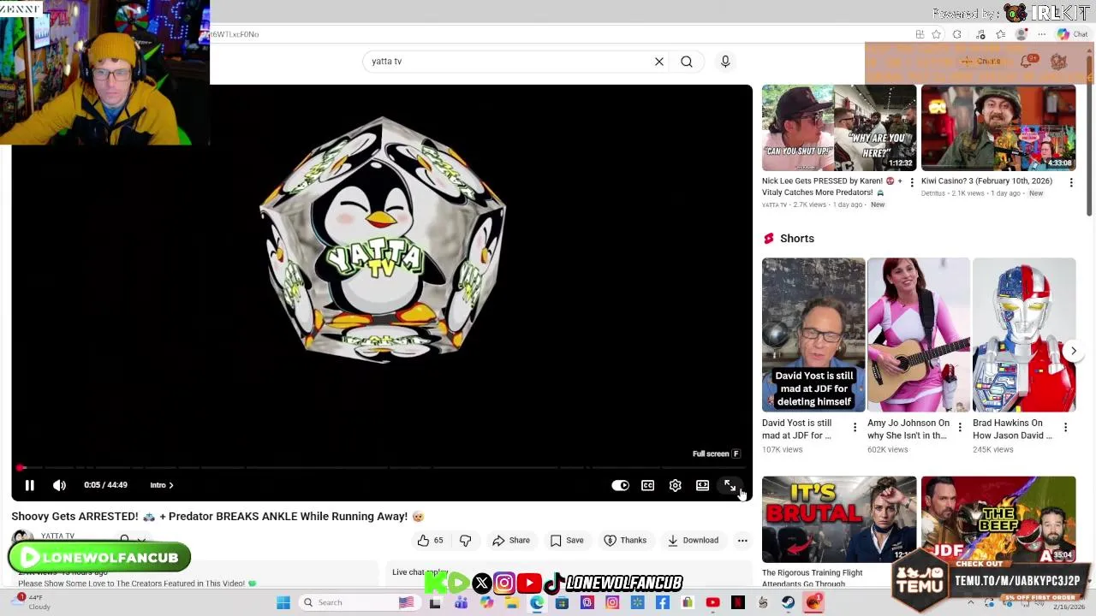Viewport: 1096px width, 616px height.
Task: Open the video settings gear
Action: (x=676, y=485)
